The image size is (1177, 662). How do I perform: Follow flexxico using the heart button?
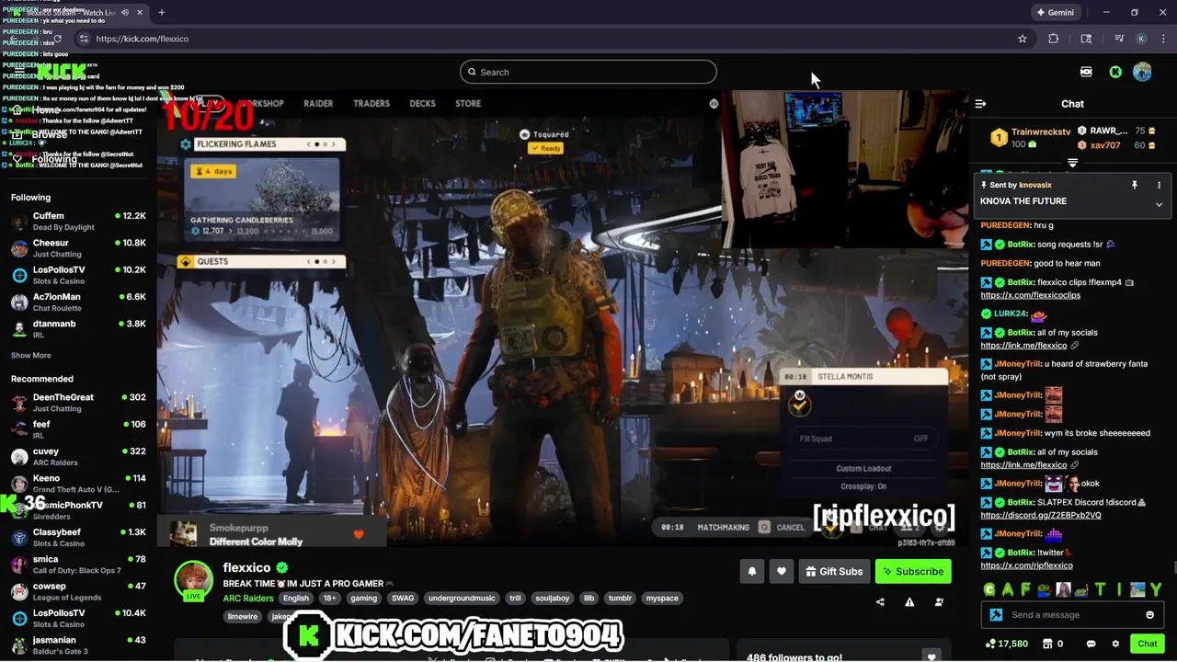point(782,571)
